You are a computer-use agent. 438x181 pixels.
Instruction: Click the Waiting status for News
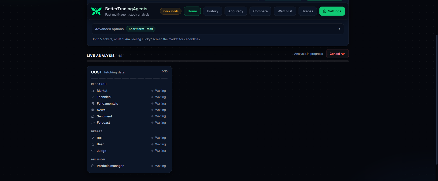(159, 110)
